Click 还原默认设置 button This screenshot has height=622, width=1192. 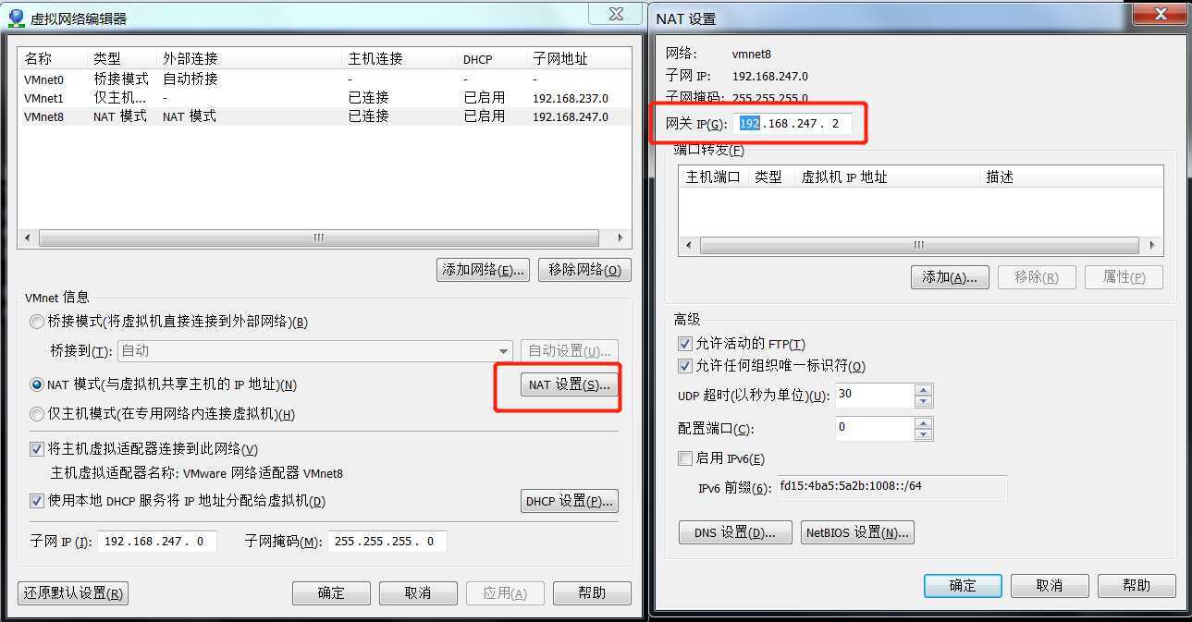73,593
